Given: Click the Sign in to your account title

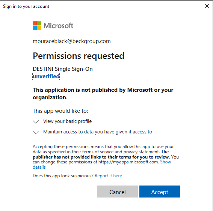Looking at the screenshot, I should tap(26, 6).
